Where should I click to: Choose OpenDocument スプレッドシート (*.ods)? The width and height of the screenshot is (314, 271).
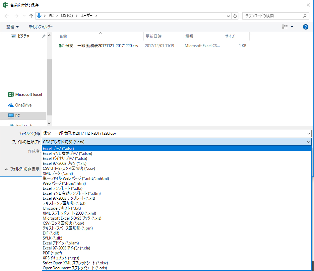(177, 268)
